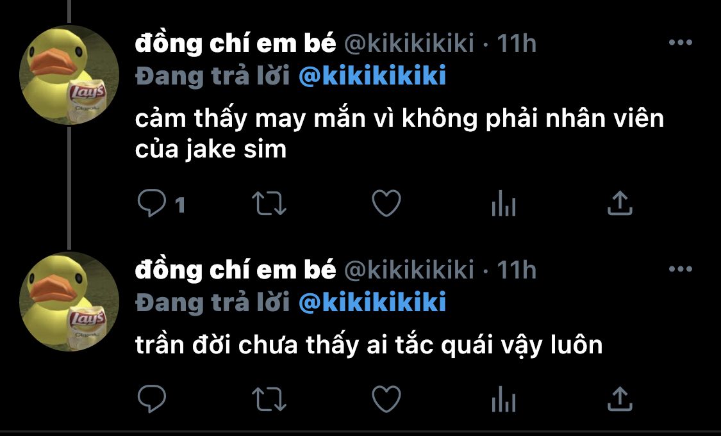Viewport: 721px width, 436px height.
Task: Retweet the tweet "trần đời chưa thấy"
Action: click(x=269, y=399)
